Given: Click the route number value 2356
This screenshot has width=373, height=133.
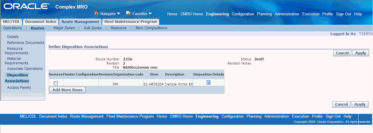Looking at the screenshot, I should coord(128,59).
